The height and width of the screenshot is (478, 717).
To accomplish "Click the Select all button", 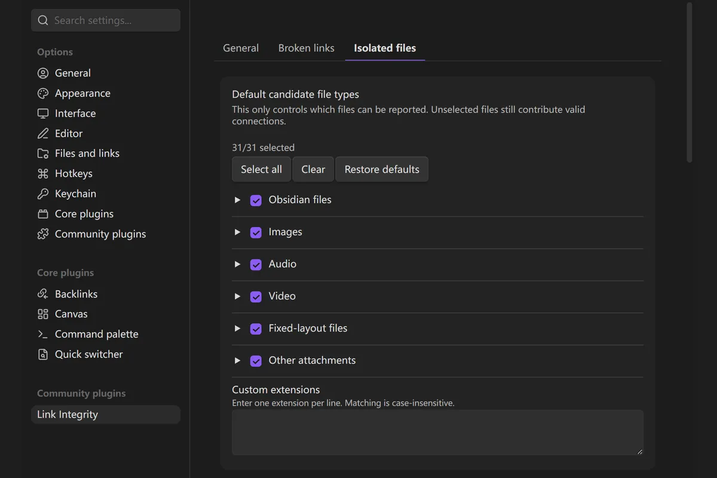I will [261, 169].
